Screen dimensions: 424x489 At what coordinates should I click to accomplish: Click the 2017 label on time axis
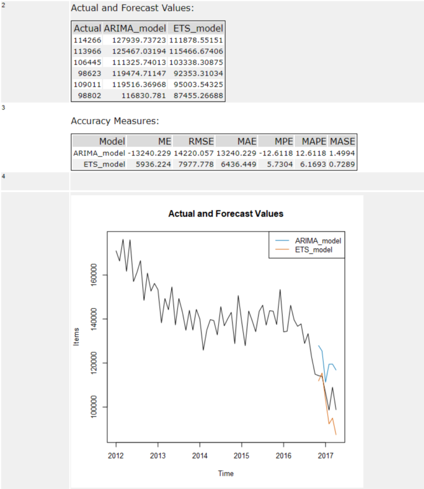(326, 456)
